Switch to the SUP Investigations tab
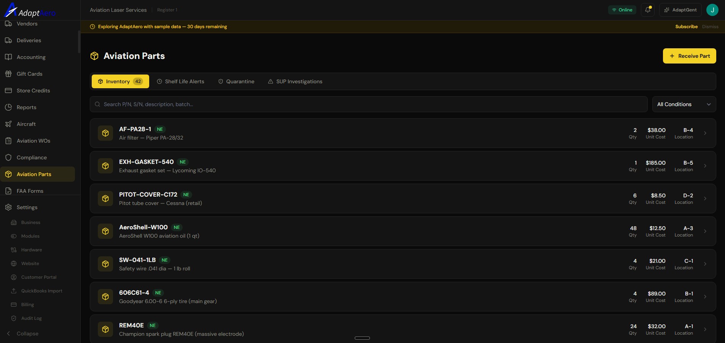The image size is (725, 343). coord(299,81)
